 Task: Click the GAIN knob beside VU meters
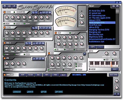coord(82,16)
